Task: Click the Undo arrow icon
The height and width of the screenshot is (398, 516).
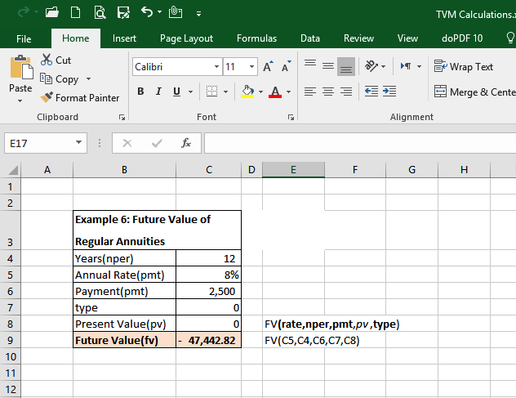Action: click(147, 12)
